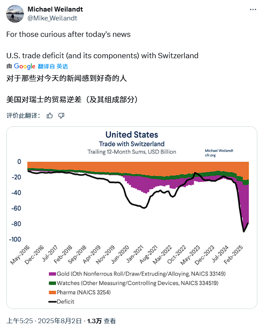Screen dimensions: 264x329
Task: Click the original English tweet text
Action: click(x=102, y=45)
